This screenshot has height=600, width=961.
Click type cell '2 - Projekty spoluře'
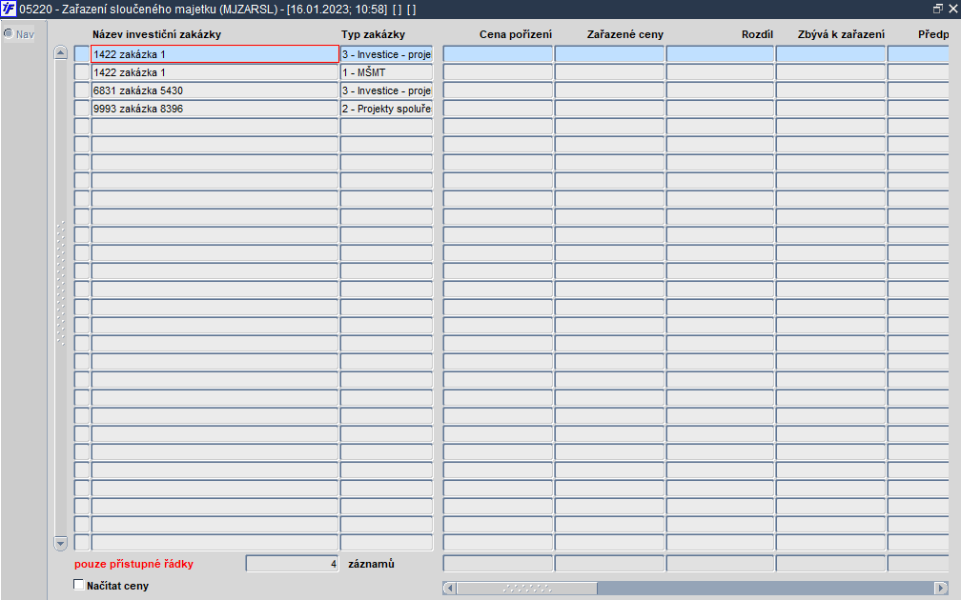[387, 109]
